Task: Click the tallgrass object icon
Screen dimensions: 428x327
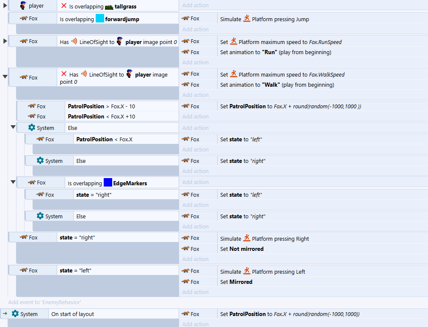Action: 109,7
